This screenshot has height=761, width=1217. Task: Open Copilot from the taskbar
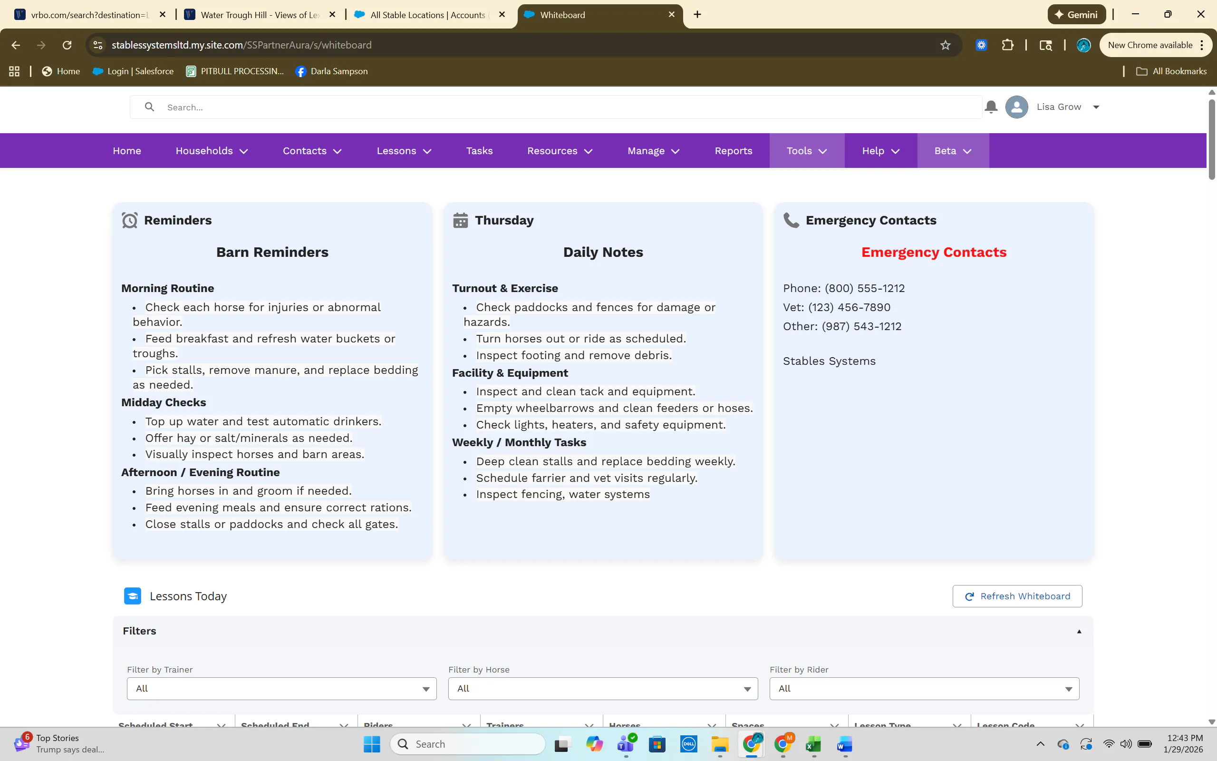pos(594,744)
